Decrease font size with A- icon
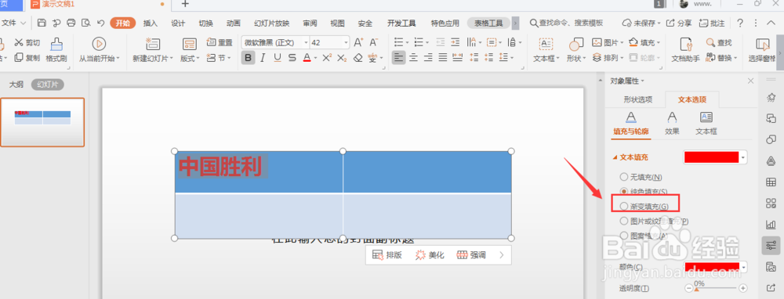The height and width of the screenshot is (299, 784). pyautogui.click(x=373, y=42)
